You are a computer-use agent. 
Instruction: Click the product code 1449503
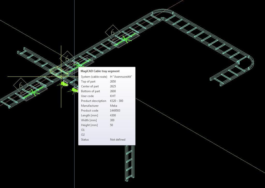pyautogui.click(x=115, y=110)
